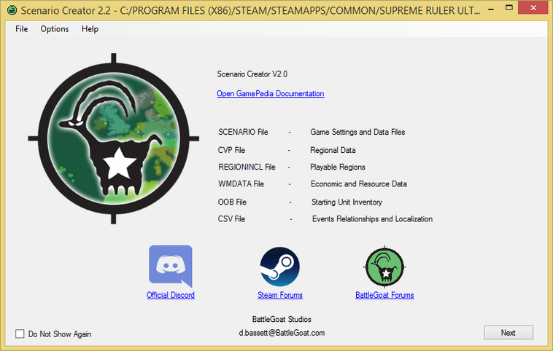Maximize the Scenario Creator window

point(509,8)
